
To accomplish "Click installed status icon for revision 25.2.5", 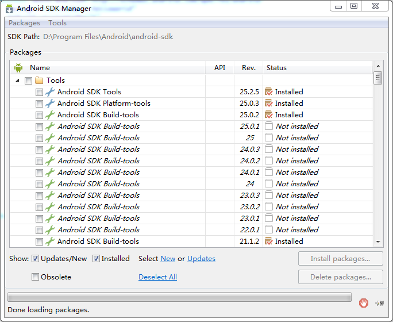I will click(269, 92).
